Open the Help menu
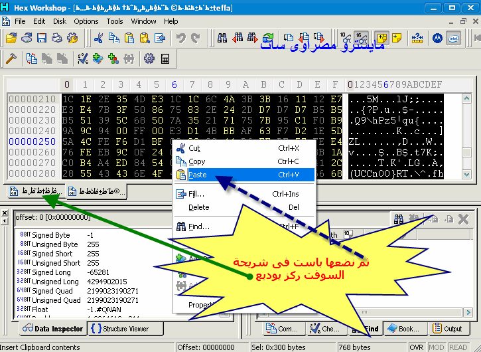 tap(171, 21)
